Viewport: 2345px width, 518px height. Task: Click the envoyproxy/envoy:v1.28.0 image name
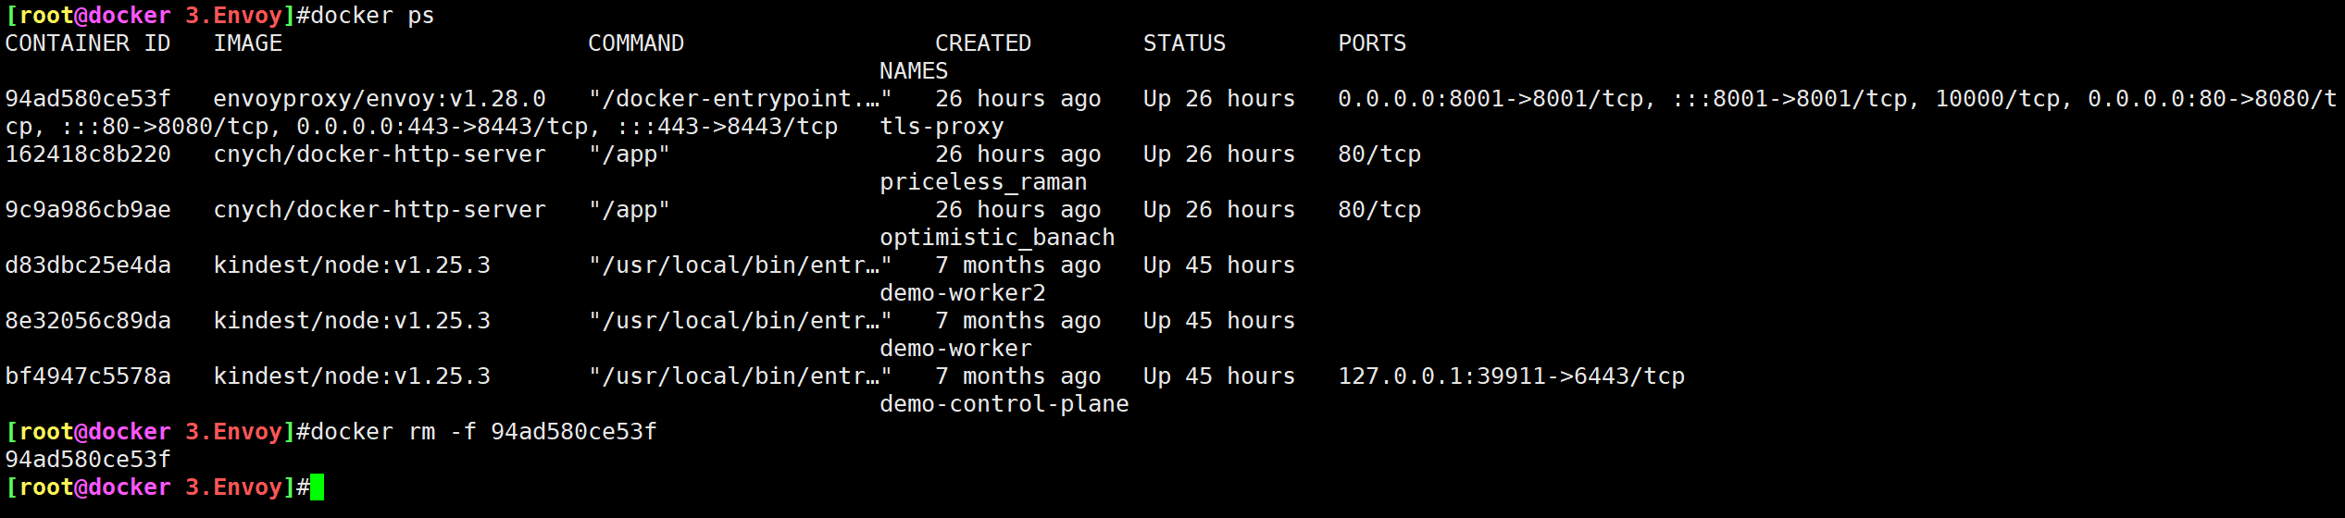pos(380,99)
